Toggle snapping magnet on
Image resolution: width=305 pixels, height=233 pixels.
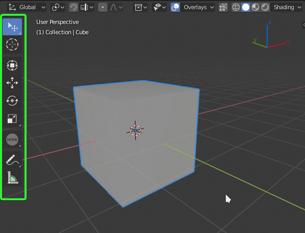74,7
